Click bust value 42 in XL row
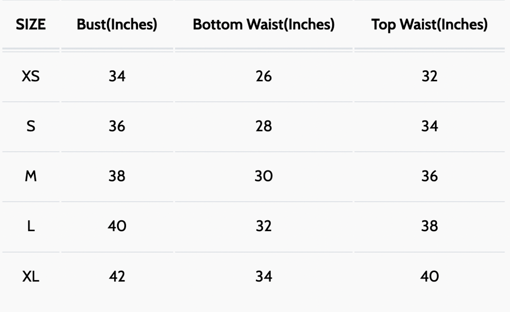 click(117, 276)
